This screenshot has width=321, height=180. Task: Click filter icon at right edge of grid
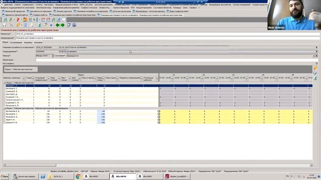[315, 73]
